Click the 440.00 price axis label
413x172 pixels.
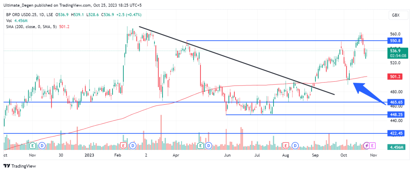[x=396, y=121]
